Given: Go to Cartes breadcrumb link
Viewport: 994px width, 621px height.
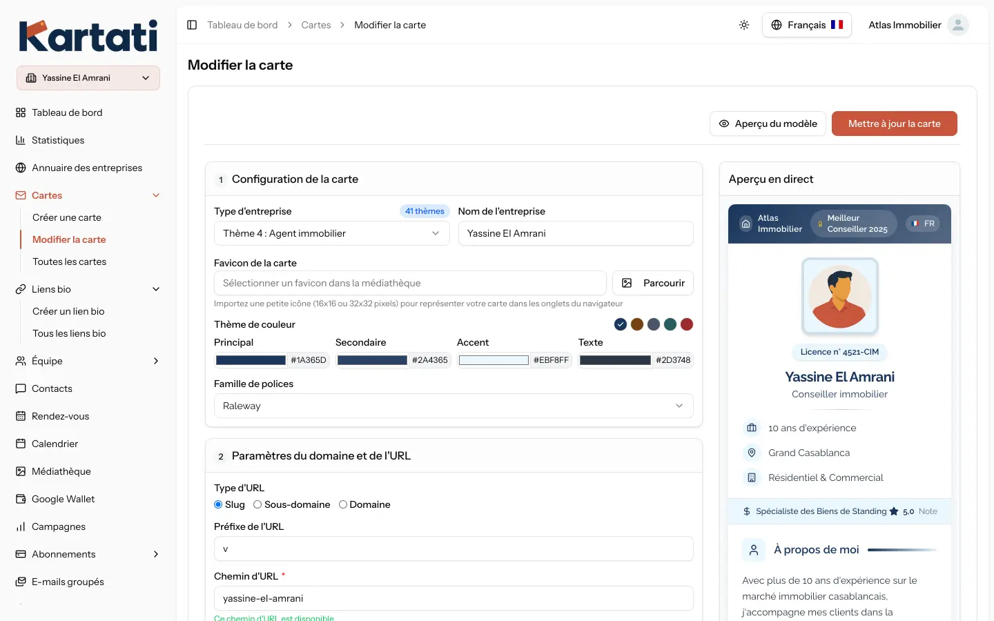Looking at the screenshot, I should click(x=316, y=25).
